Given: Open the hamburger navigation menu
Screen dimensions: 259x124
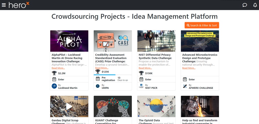Looking at the screenshot, I should click(4, 5).
